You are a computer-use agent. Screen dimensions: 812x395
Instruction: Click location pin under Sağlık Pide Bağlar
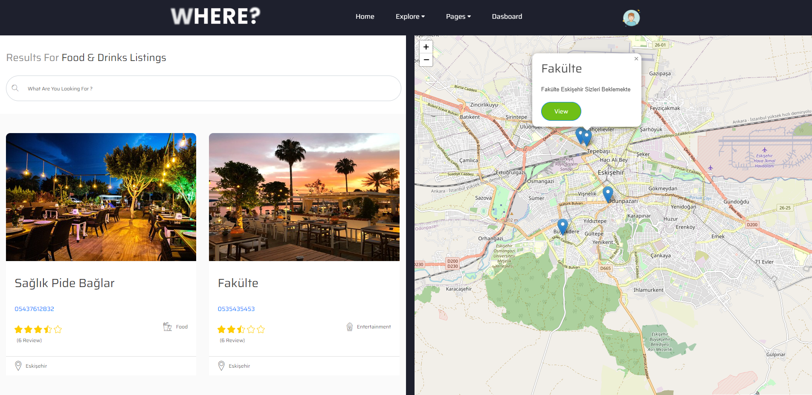pos(18,366)
